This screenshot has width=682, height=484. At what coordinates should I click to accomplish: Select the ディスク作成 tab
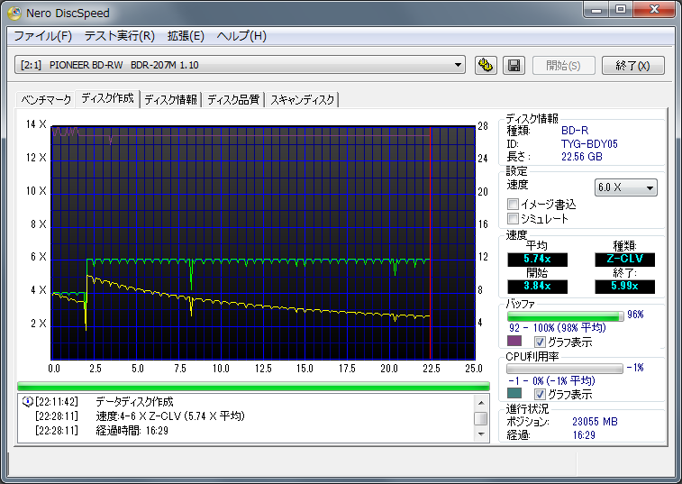click(107, 98)
